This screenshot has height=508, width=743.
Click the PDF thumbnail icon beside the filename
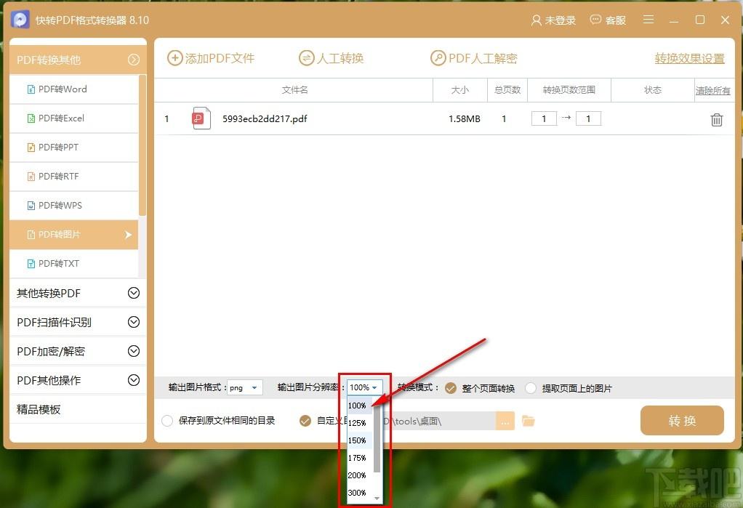point(201,118)
